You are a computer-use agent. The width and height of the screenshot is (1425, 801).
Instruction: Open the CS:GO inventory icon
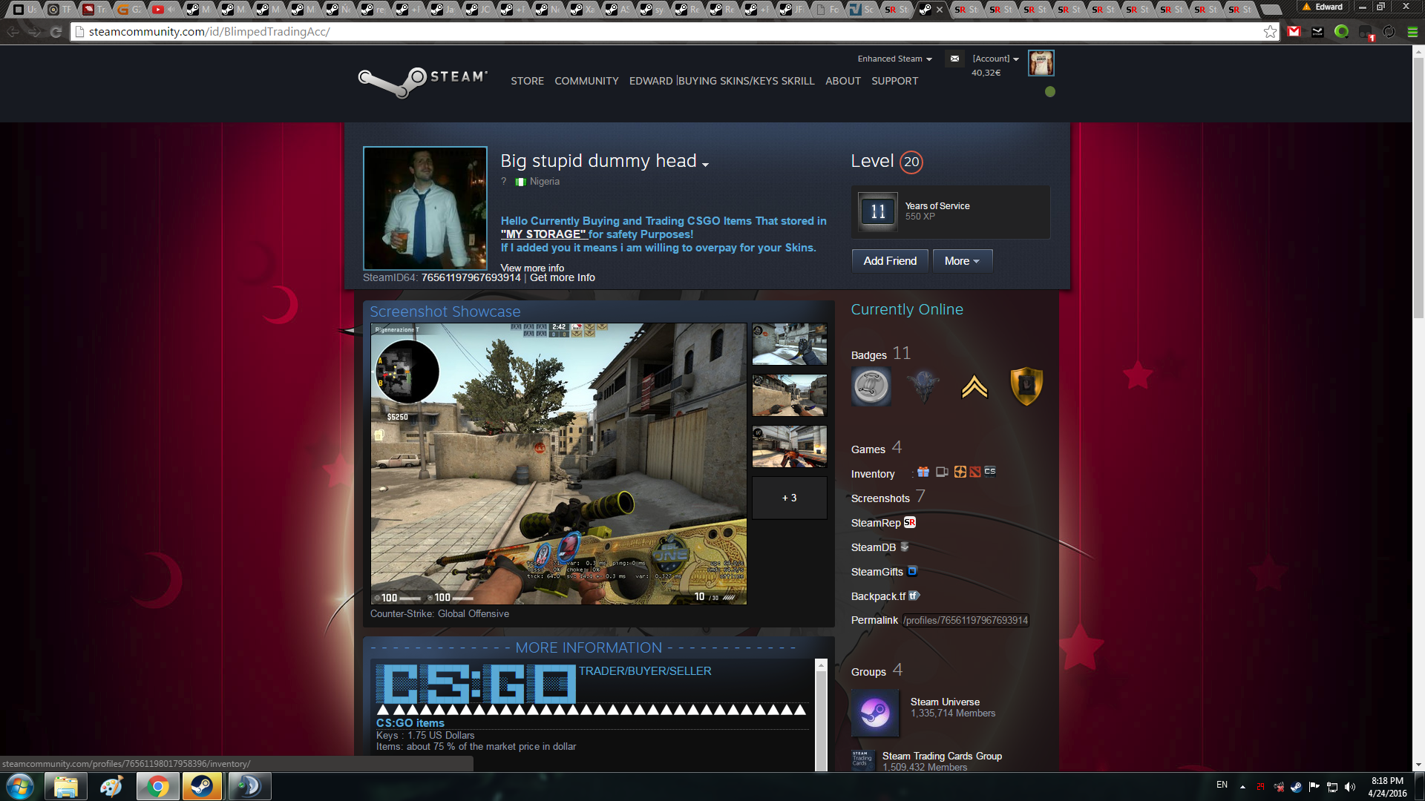pos(990,472)
